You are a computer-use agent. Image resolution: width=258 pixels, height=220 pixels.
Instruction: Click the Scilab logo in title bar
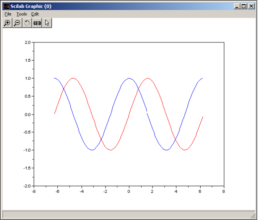pyautogui.click(x=7, y=6)
